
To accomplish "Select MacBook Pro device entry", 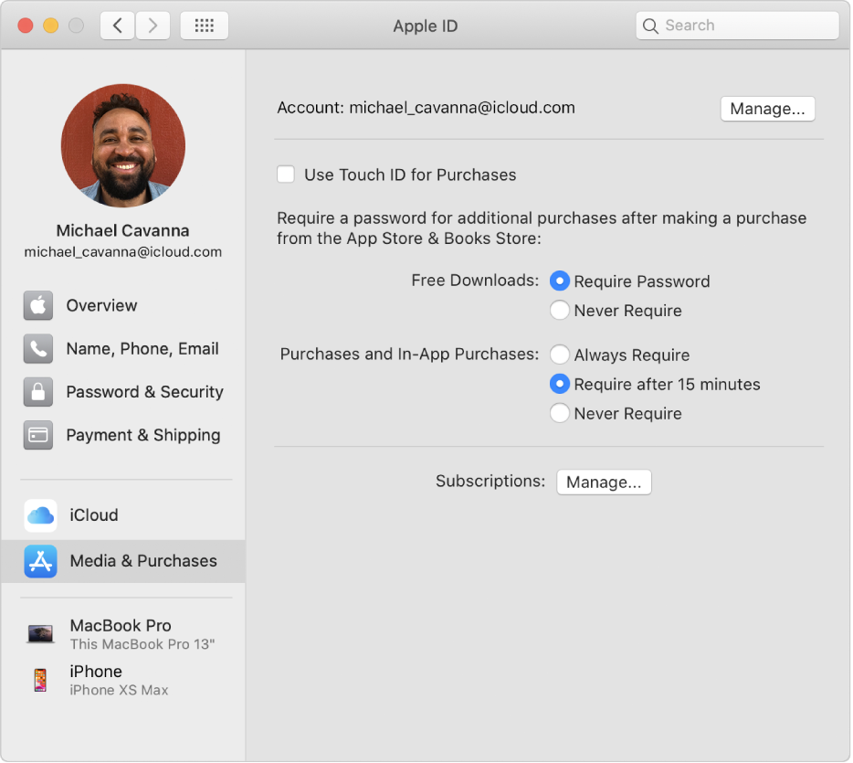I will click(x=123, y=634).
